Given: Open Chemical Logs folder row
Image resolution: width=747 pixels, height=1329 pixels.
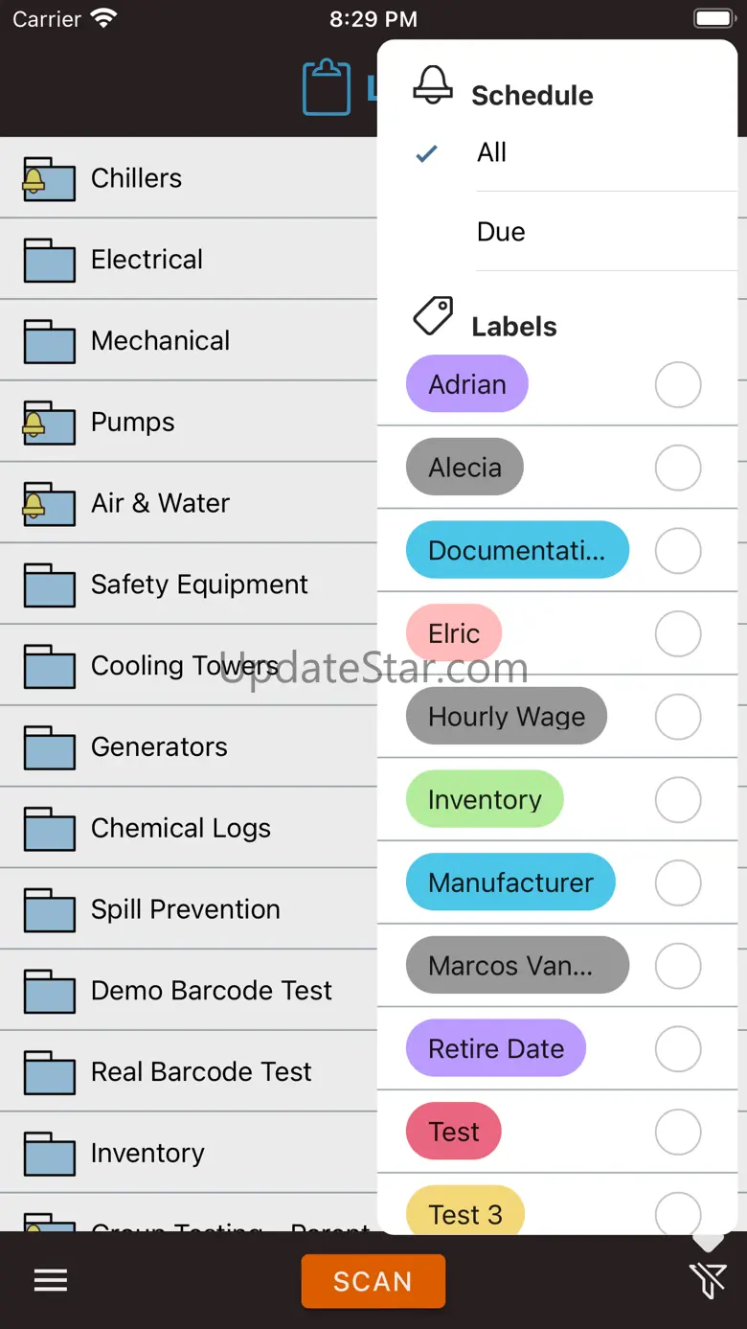Looking at the screenshot, I should [181, 828].
